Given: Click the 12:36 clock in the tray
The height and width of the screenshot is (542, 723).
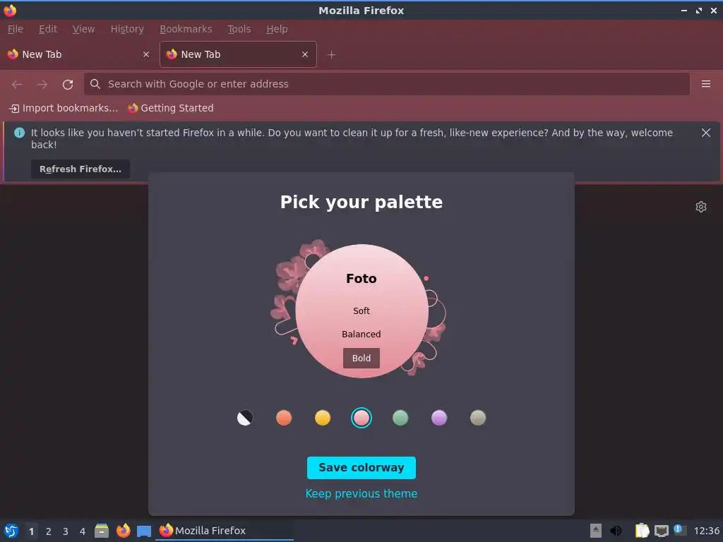Looking at the screenshot, I should pyautogui.click(x=706, y=531).
